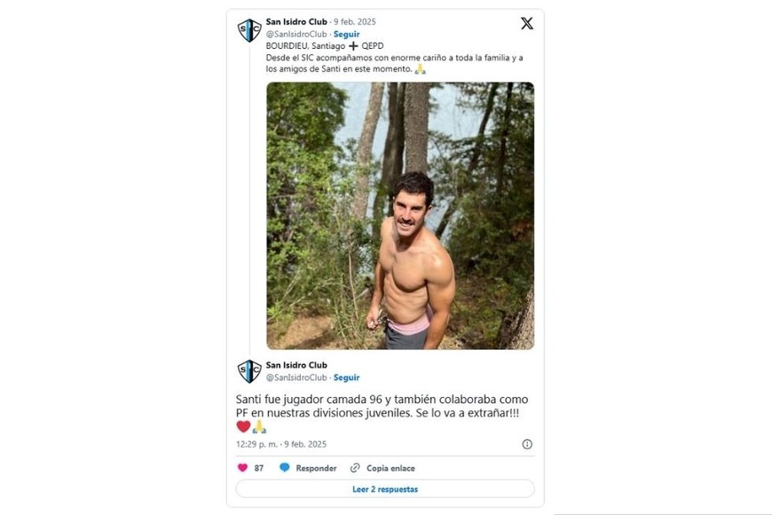
Task: Click the Copia enlace label
Action: click(x=390, y=468)
